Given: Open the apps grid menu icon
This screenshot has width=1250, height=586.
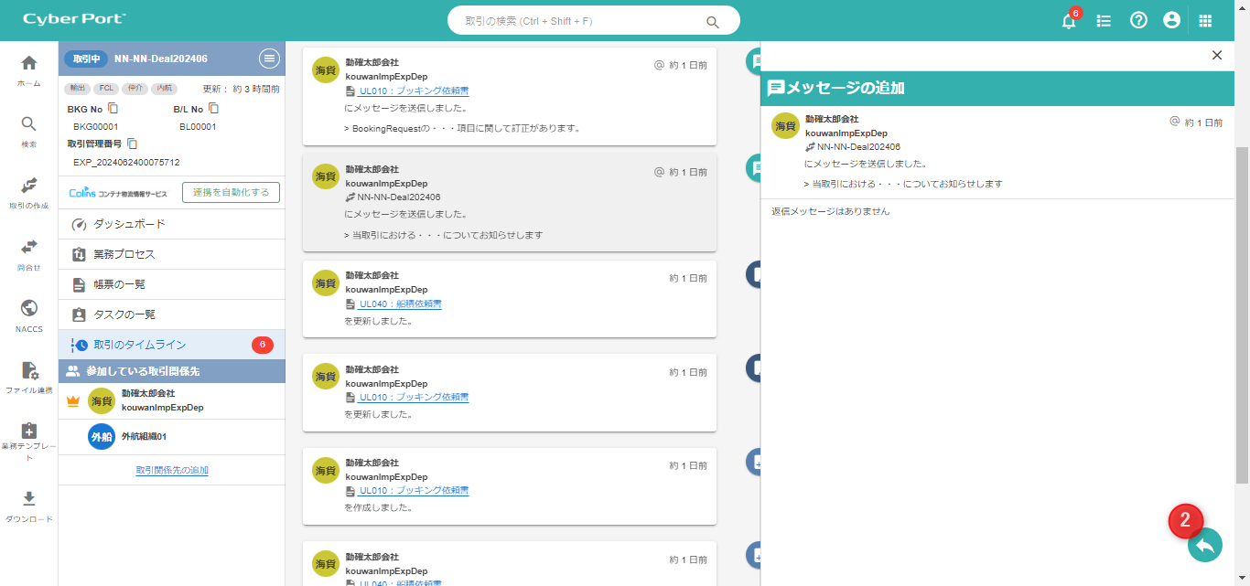Looking at the screenshot, I should pos(1205,20).
